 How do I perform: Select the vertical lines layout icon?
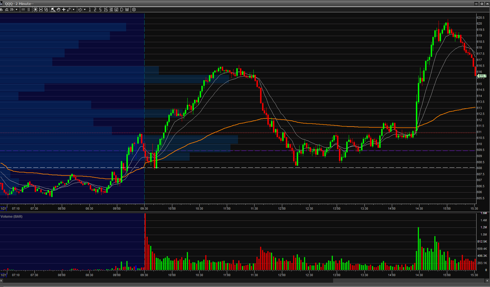click(x=29, y=10)
